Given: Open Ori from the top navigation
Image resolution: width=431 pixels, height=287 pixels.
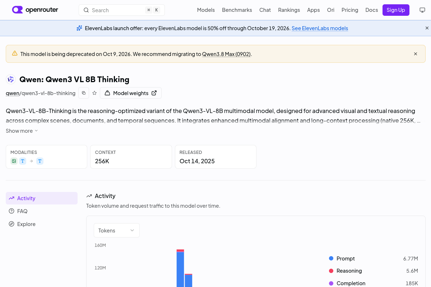Looking at the screenshot, I should (331, 10).
